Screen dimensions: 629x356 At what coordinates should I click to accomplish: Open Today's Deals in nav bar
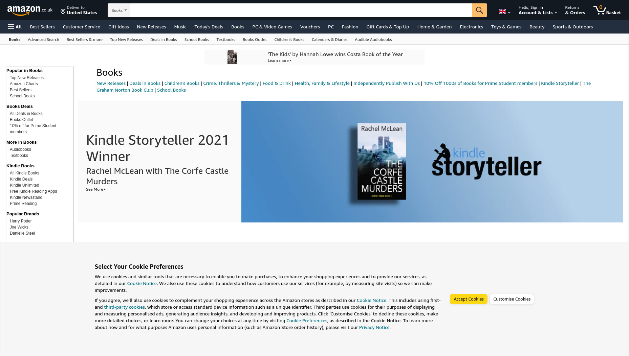click(x=209, y=27)
